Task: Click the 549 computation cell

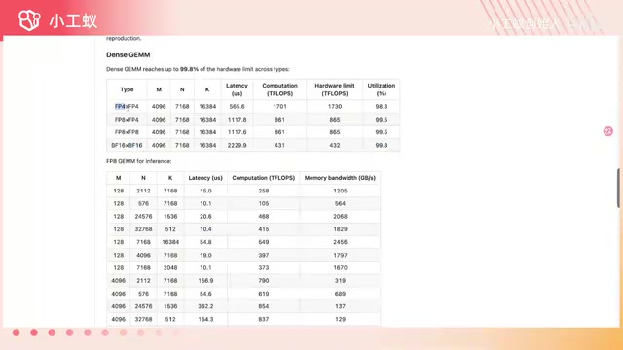Action: (264, 242)
